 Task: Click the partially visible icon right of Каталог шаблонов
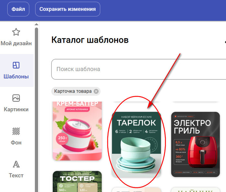point(224,41)
